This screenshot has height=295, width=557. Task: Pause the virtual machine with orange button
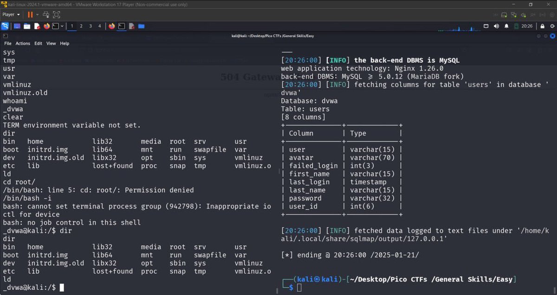point(30,15)
